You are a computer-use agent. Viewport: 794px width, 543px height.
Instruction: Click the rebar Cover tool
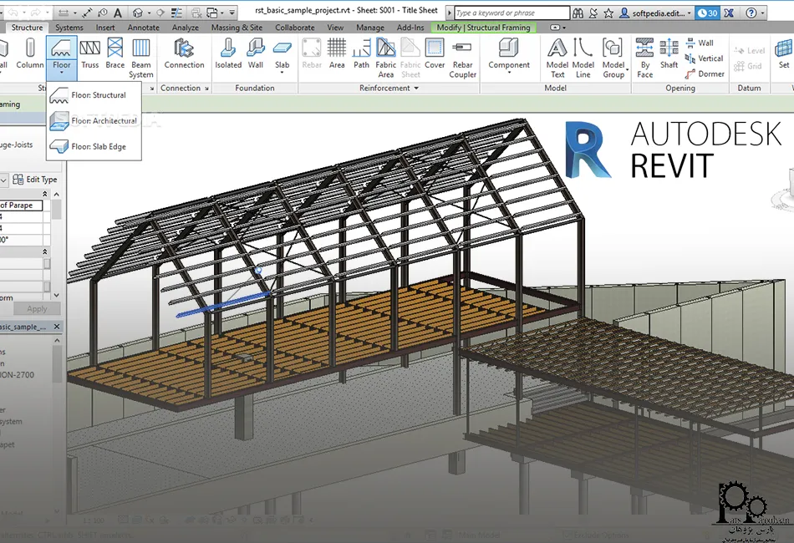pyautogui.click(x=435, y=54)
